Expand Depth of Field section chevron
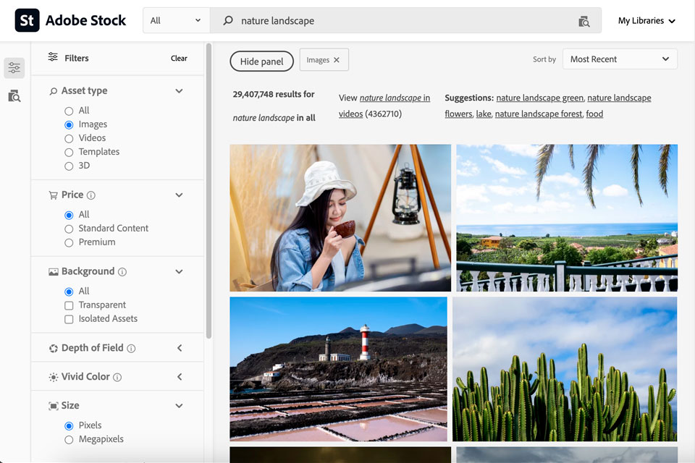 pos(180,348)
